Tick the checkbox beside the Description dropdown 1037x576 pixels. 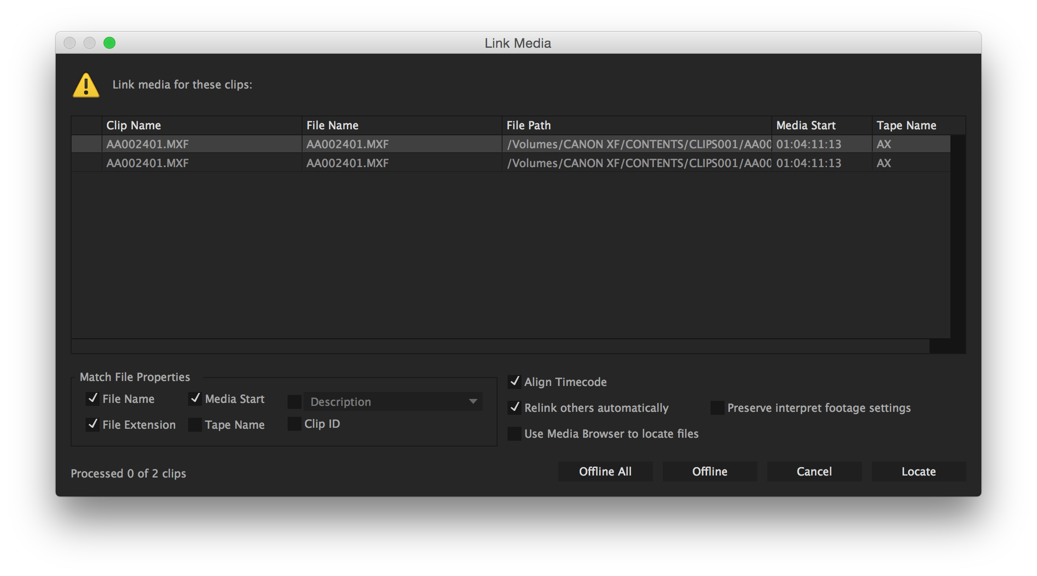tap(295, 401)
